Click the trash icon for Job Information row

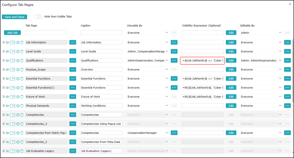click(22, 43)
